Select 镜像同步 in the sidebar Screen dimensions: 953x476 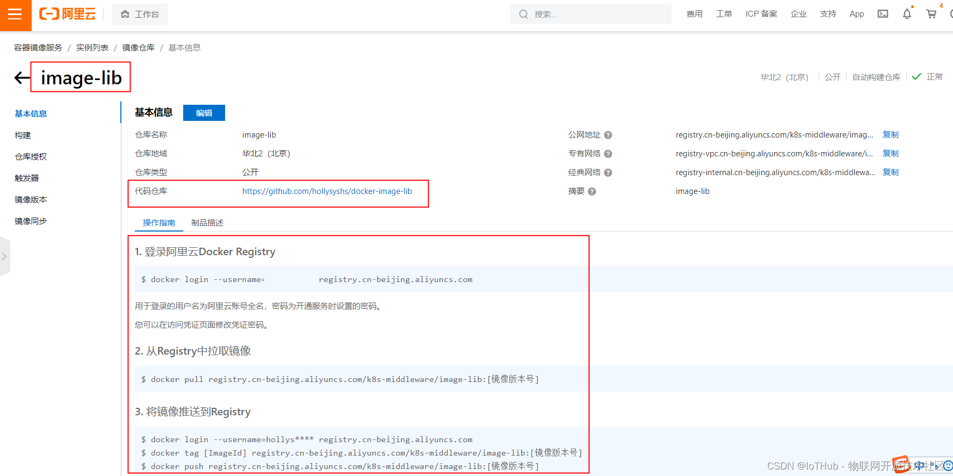[31, 221]
